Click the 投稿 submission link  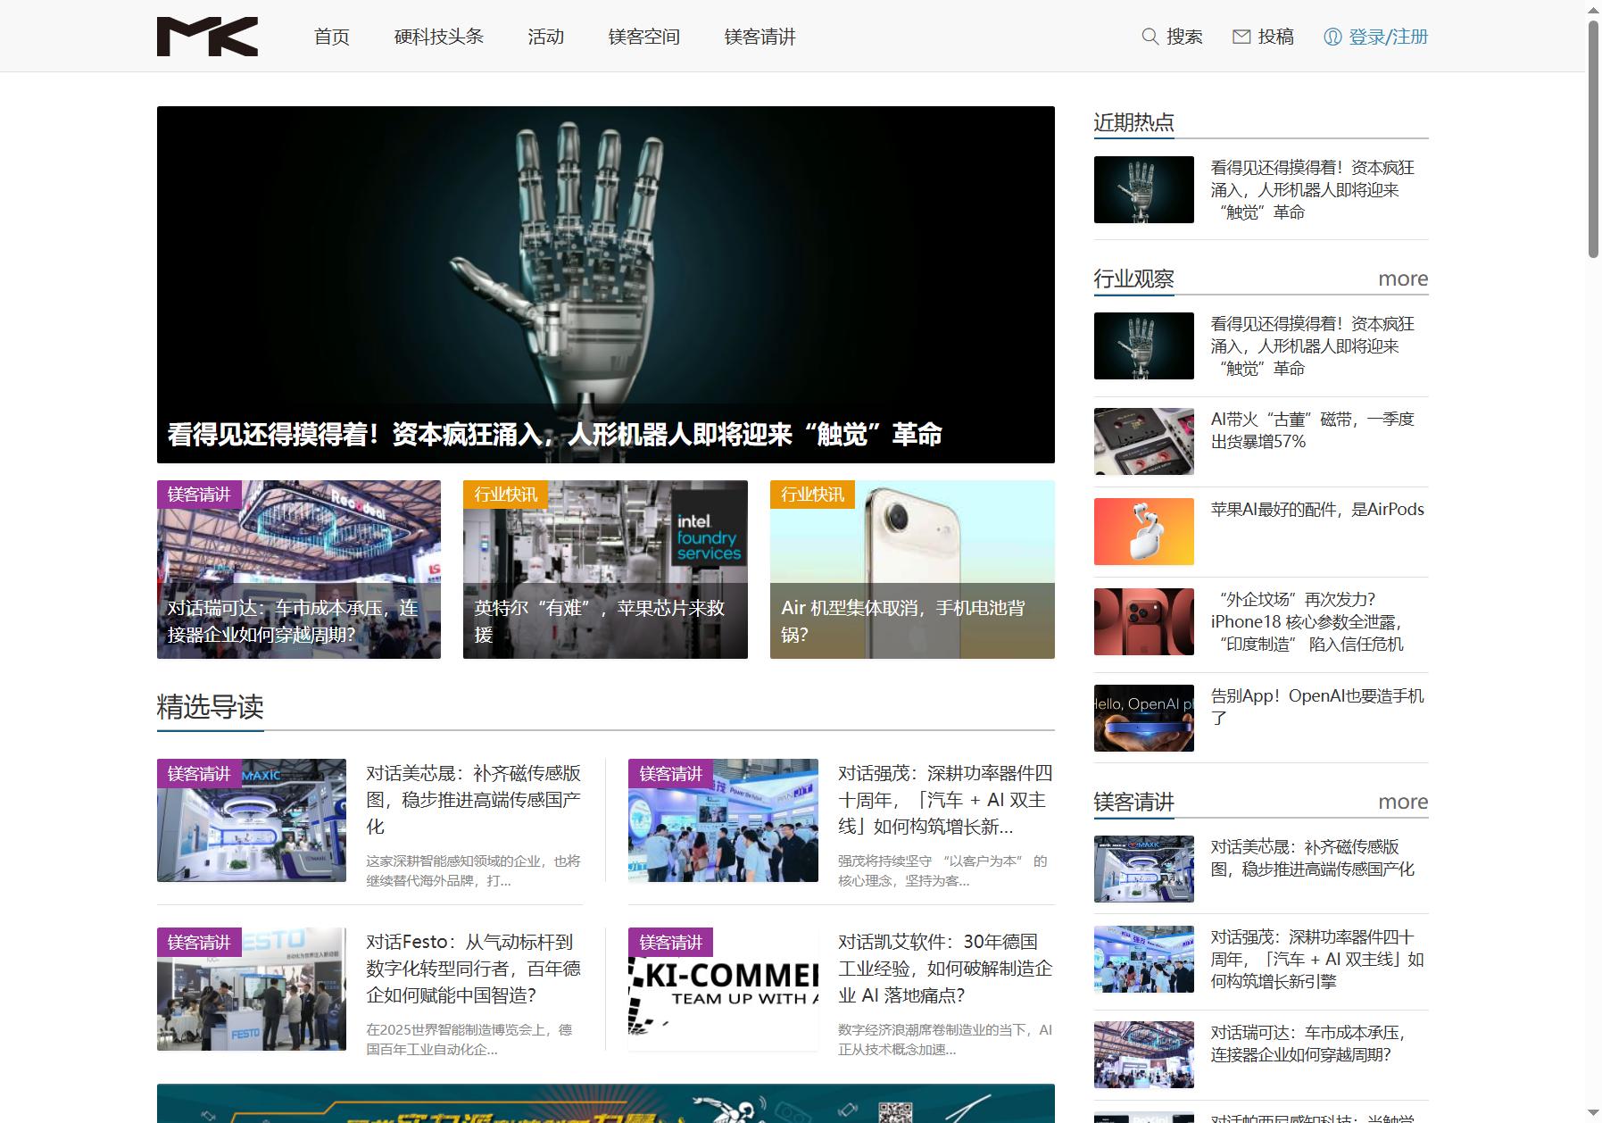pyautogui.click(x=1275, y=37)
